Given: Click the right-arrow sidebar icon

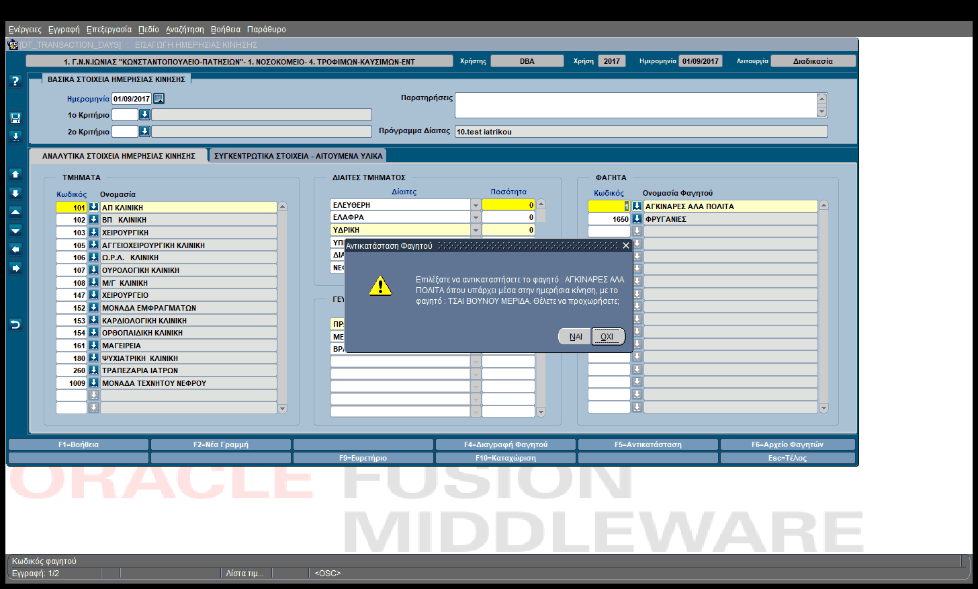Looking at the screenshot, I should 15,268.
